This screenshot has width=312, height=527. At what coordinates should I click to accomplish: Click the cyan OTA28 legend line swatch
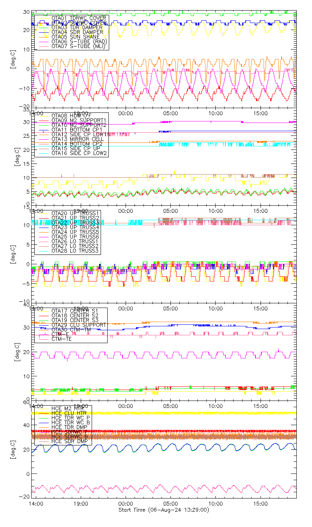tap(43, 251)
